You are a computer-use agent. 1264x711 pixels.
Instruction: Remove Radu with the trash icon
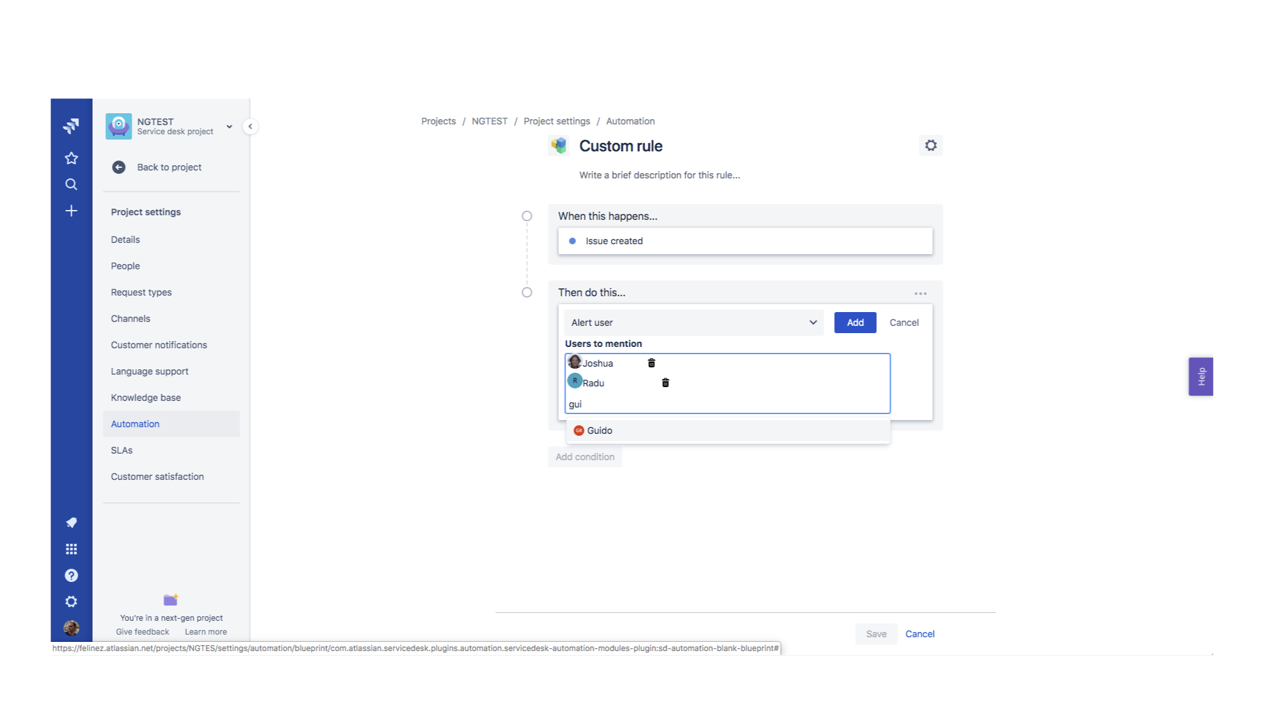click(665, 382)
